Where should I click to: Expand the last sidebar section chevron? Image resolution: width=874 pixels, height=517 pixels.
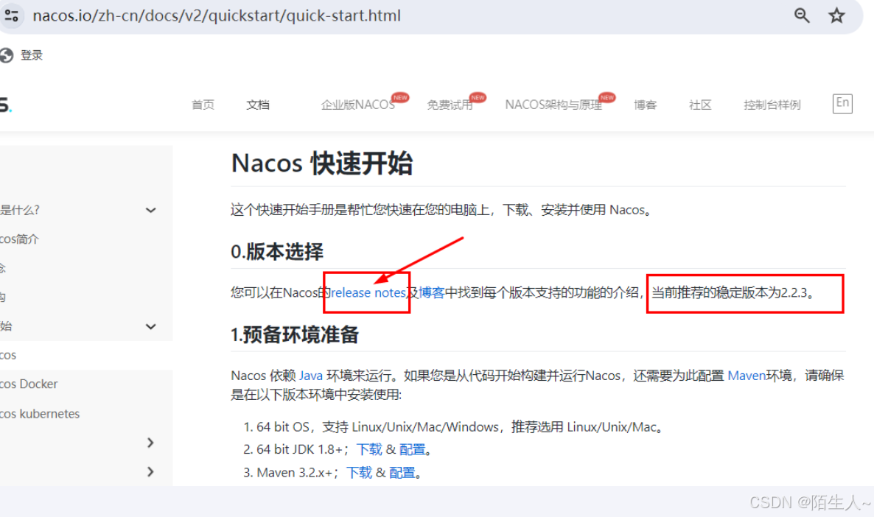[150, 471]
